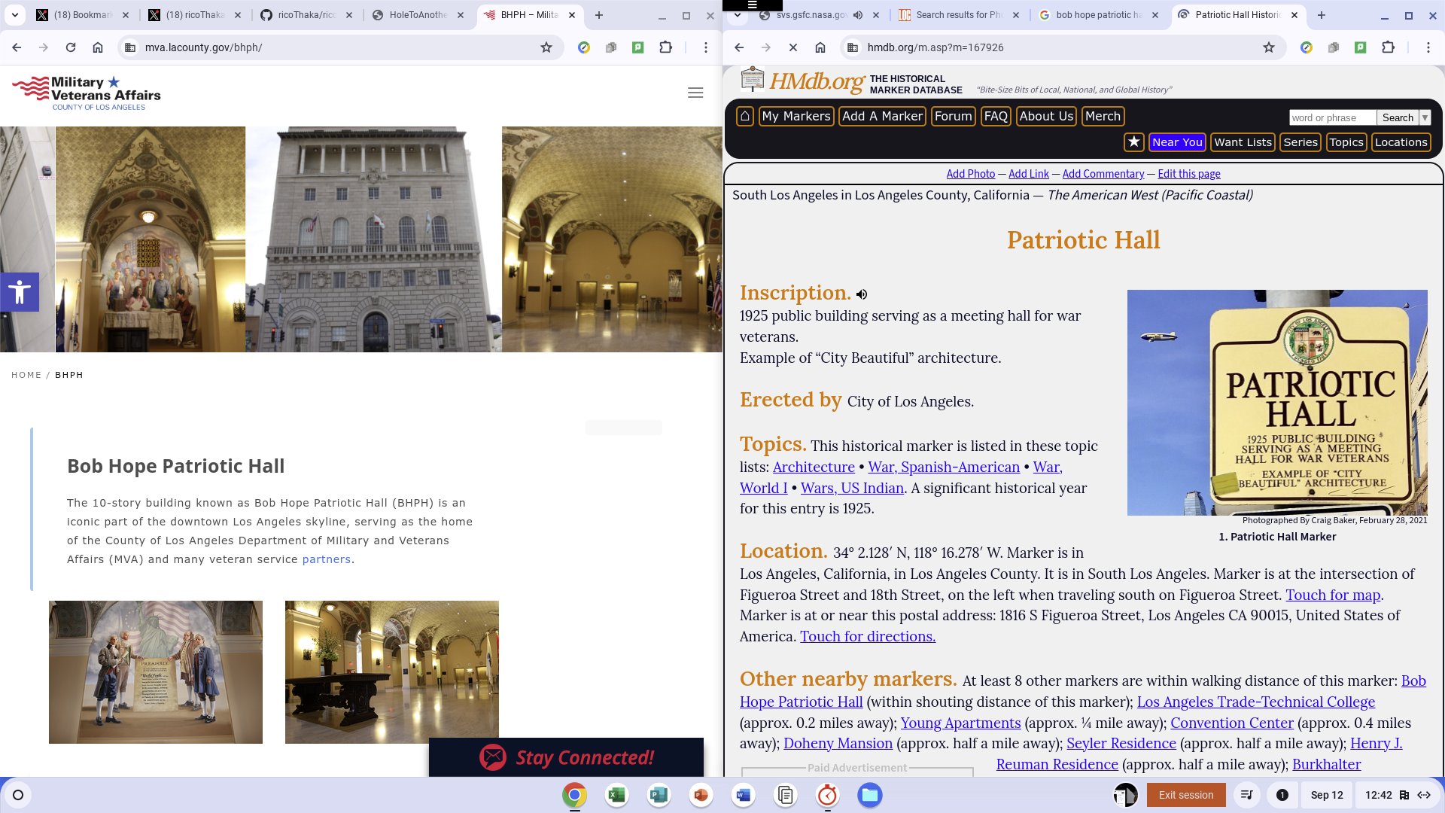Close the BHPH – Military tab
The image size is (1445, 813).
point(572,15)
